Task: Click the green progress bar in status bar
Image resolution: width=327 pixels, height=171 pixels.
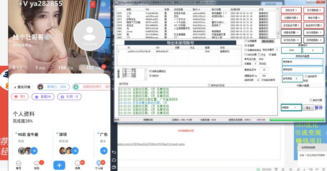Action: [297, 120]
